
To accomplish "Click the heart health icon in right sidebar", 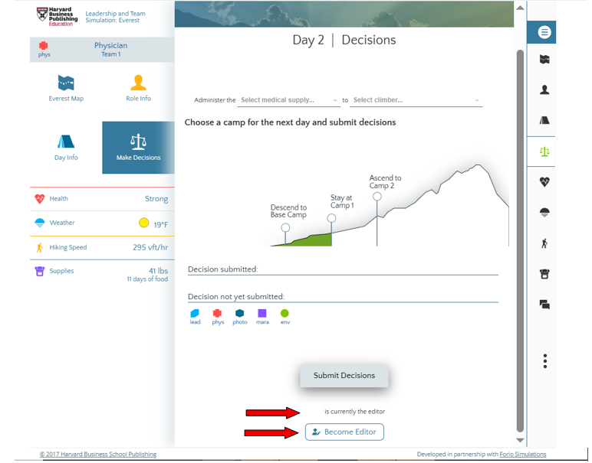I will [544, 182].
